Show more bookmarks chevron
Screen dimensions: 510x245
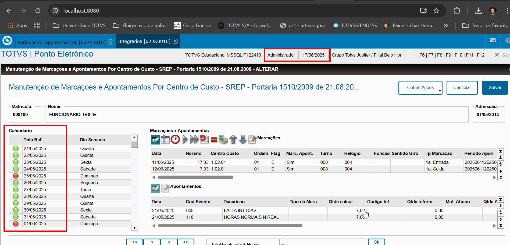click(x=446, y=25)
